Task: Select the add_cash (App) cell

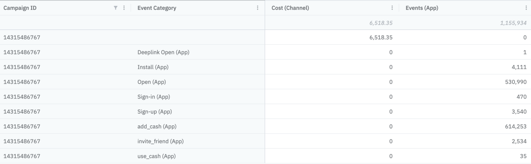Action: pos(157,126)
